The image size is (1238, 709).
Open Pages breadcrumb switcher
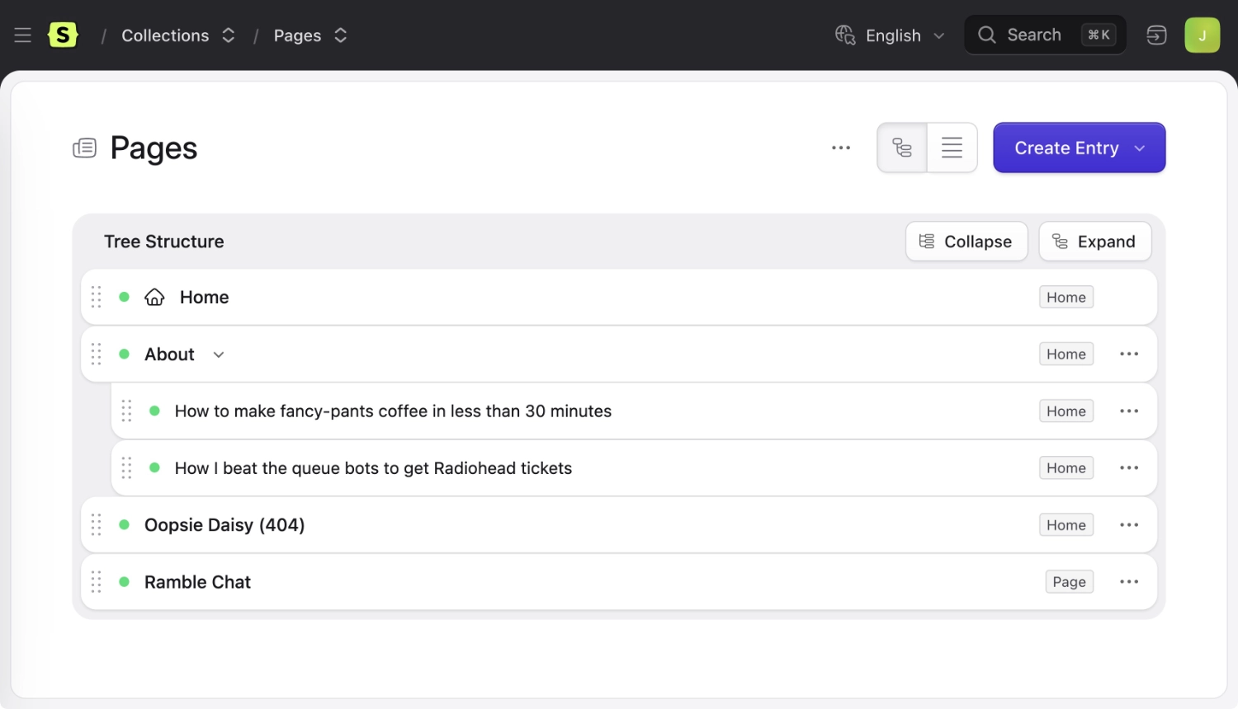pyautogui.click(x=340, y=35)
